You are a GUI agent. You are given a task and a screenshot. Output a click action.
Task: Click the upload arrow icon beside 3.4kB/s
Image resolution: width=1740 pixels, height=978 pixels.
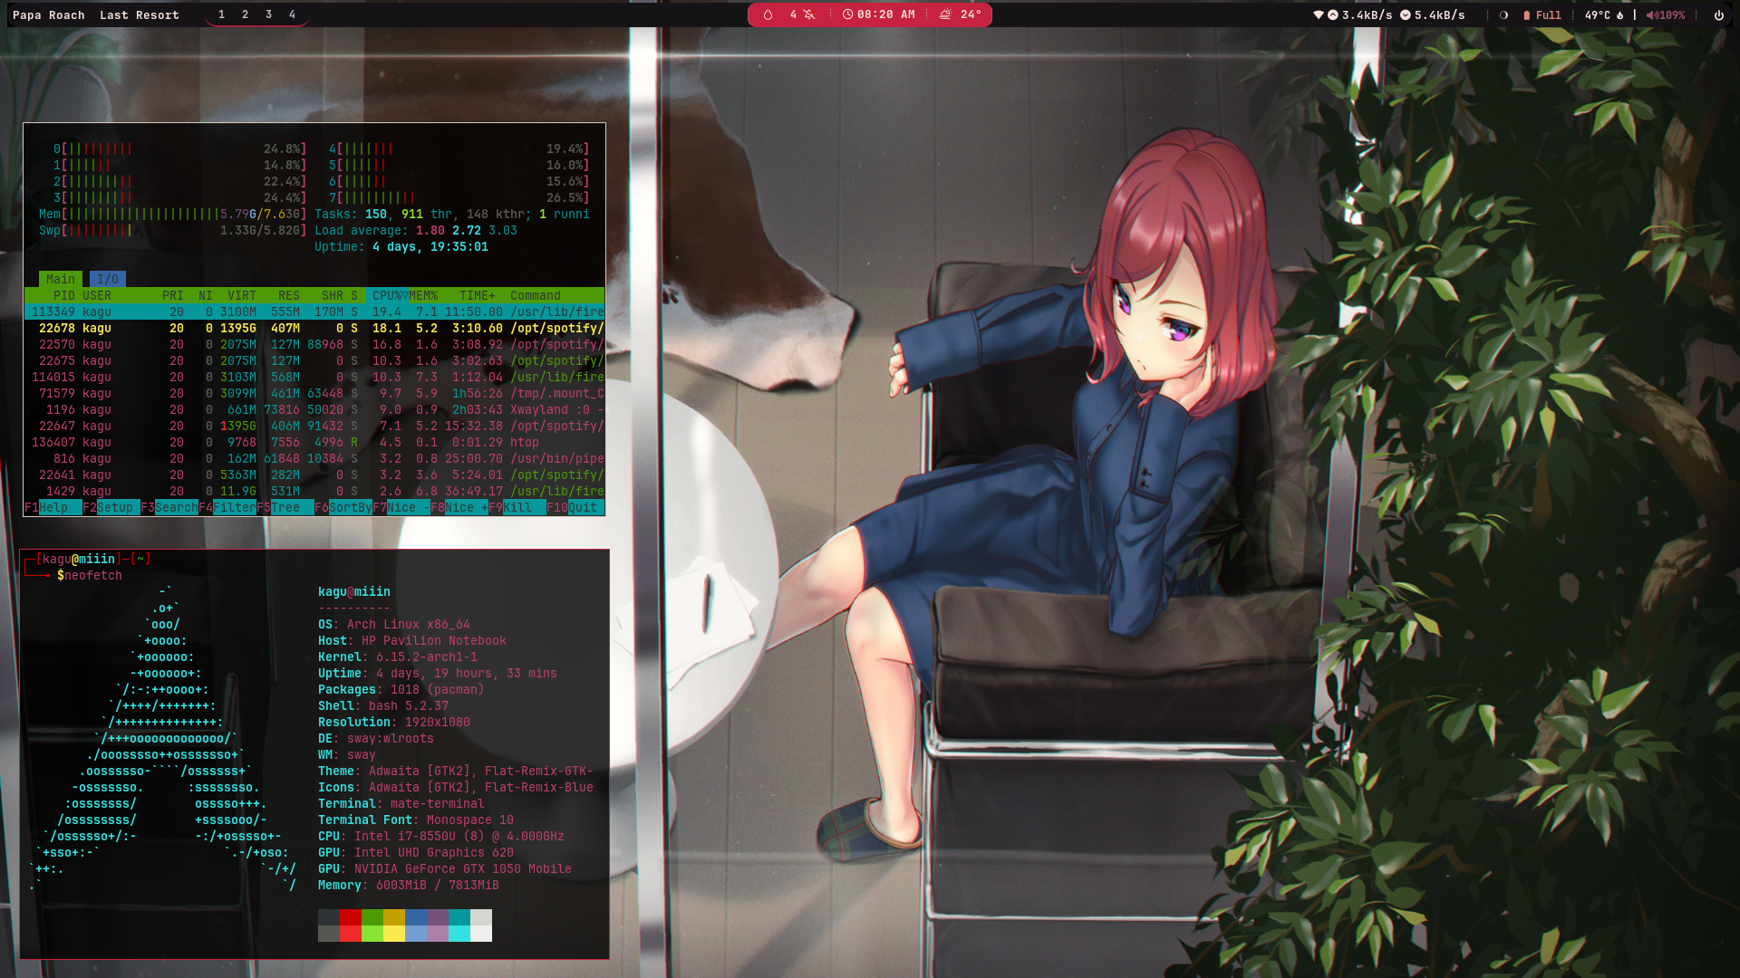click(x=1333, y=14)
